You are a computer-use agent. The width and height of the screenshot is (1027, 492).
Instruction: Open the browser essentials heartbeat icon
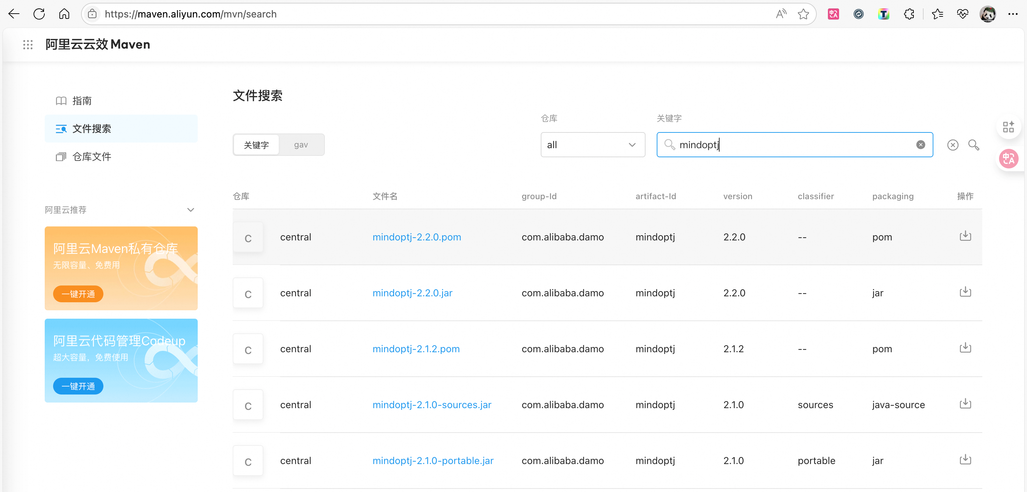click(962, 14)
